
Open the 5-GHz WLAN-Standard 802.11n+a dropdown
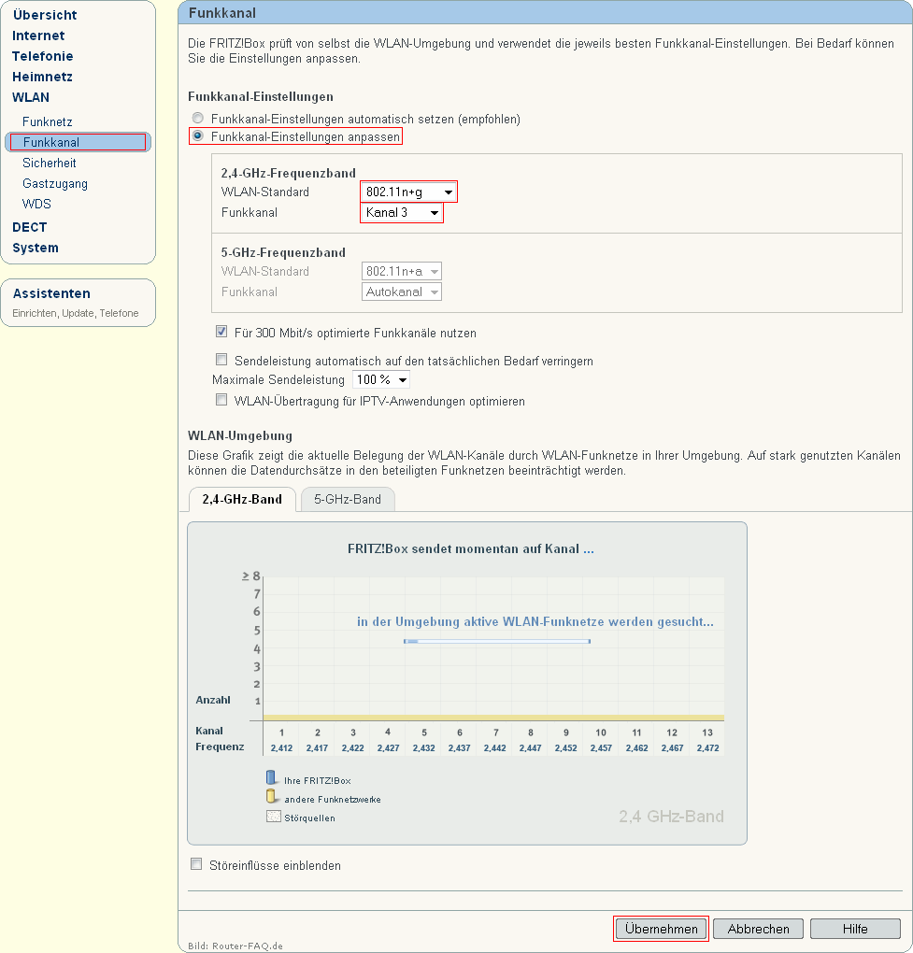click(x=402, y=271)
